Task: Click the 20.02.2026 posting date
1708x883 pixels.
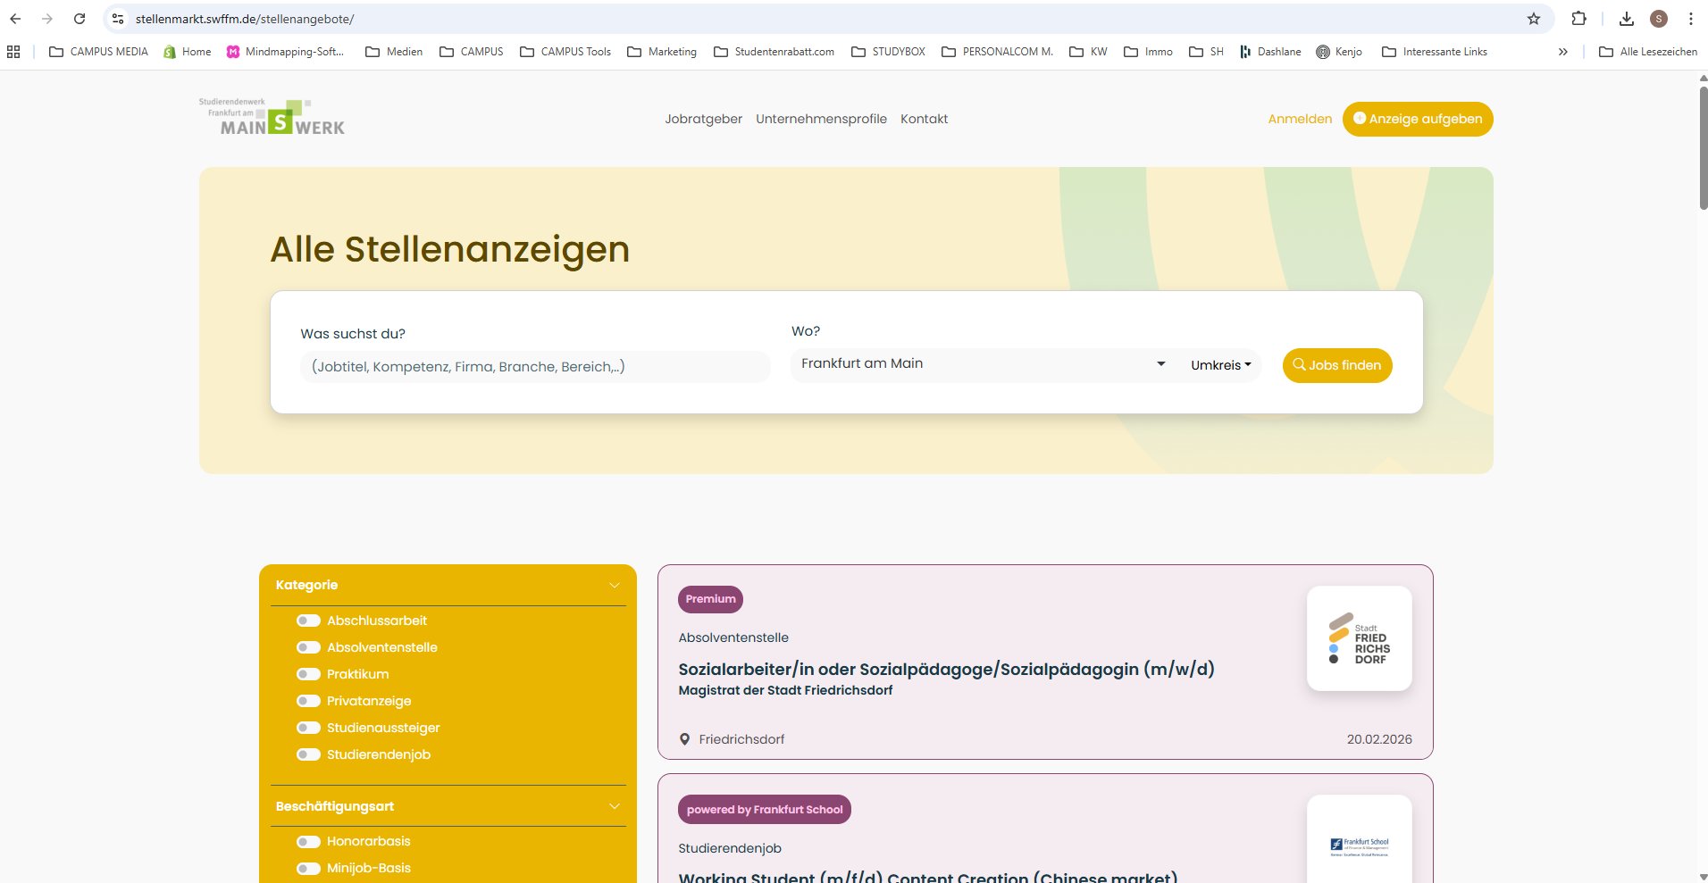Action: pyautogui.click(x=1379, y=739)
